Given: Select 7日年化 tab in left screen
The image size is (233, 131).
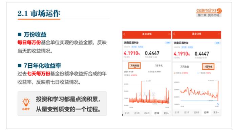Looking at the screenshot, I should [159, 66].
